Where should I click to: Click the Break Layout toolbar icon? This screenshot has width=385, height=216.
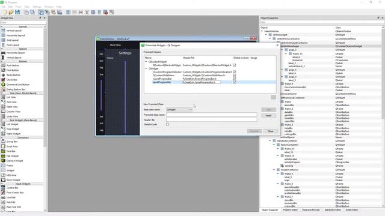(105, 12)
